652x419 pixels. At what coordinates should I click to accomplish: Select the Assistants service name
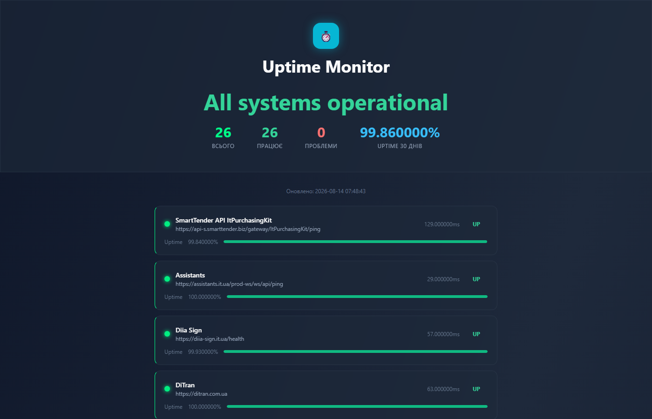click(x=190, y=275)
